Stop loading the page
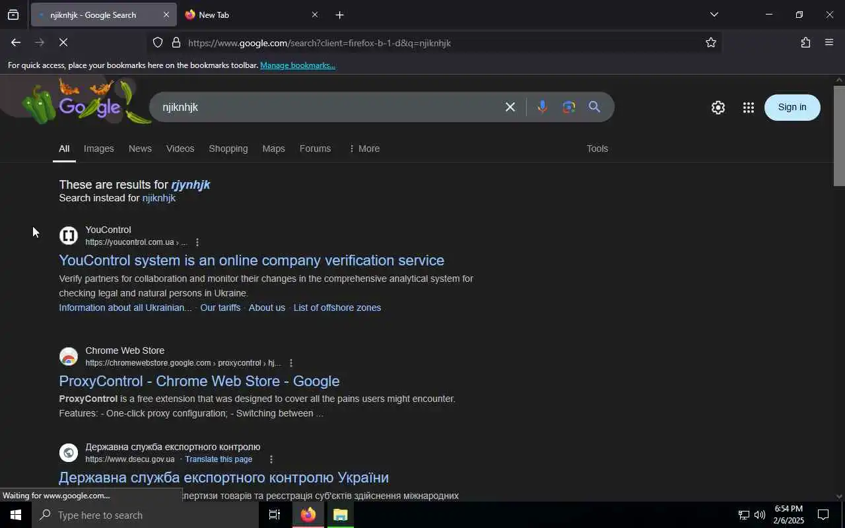Image resolution: width=845 pixels, height=528 pixels. [x=63, y=42]
